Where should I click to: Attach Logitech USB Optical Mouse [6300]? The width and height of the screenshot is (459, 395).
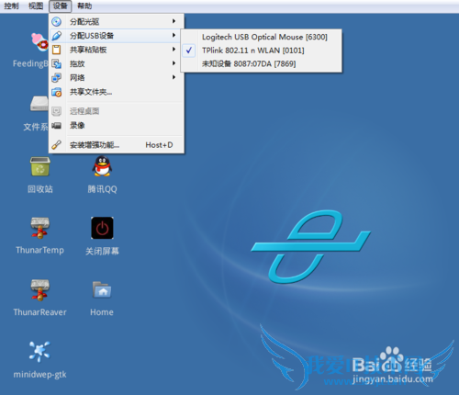pos(262,37)
